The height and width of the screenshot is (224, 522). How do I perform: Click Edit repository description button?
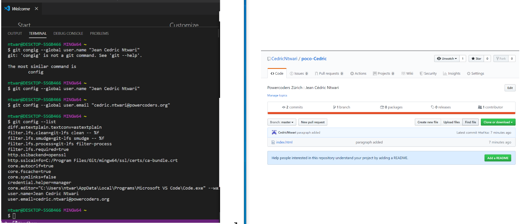coord(510,88)
